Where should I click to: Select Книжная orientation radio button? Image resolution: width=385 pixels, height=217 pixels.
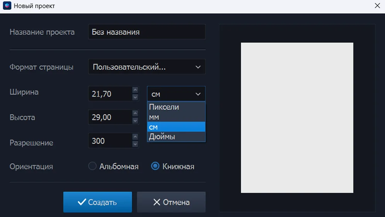pyautogui.click(x=155, y=166)
